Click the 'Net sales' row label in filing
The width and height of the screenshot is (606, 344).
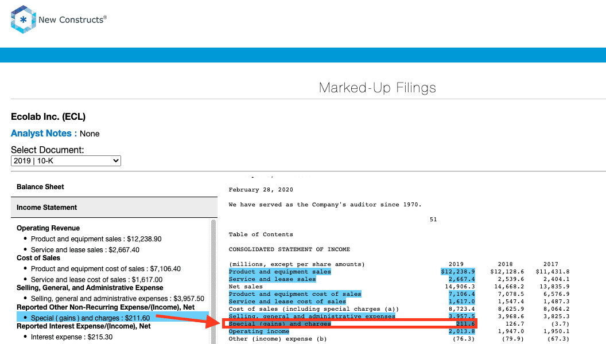coord(246,287)
